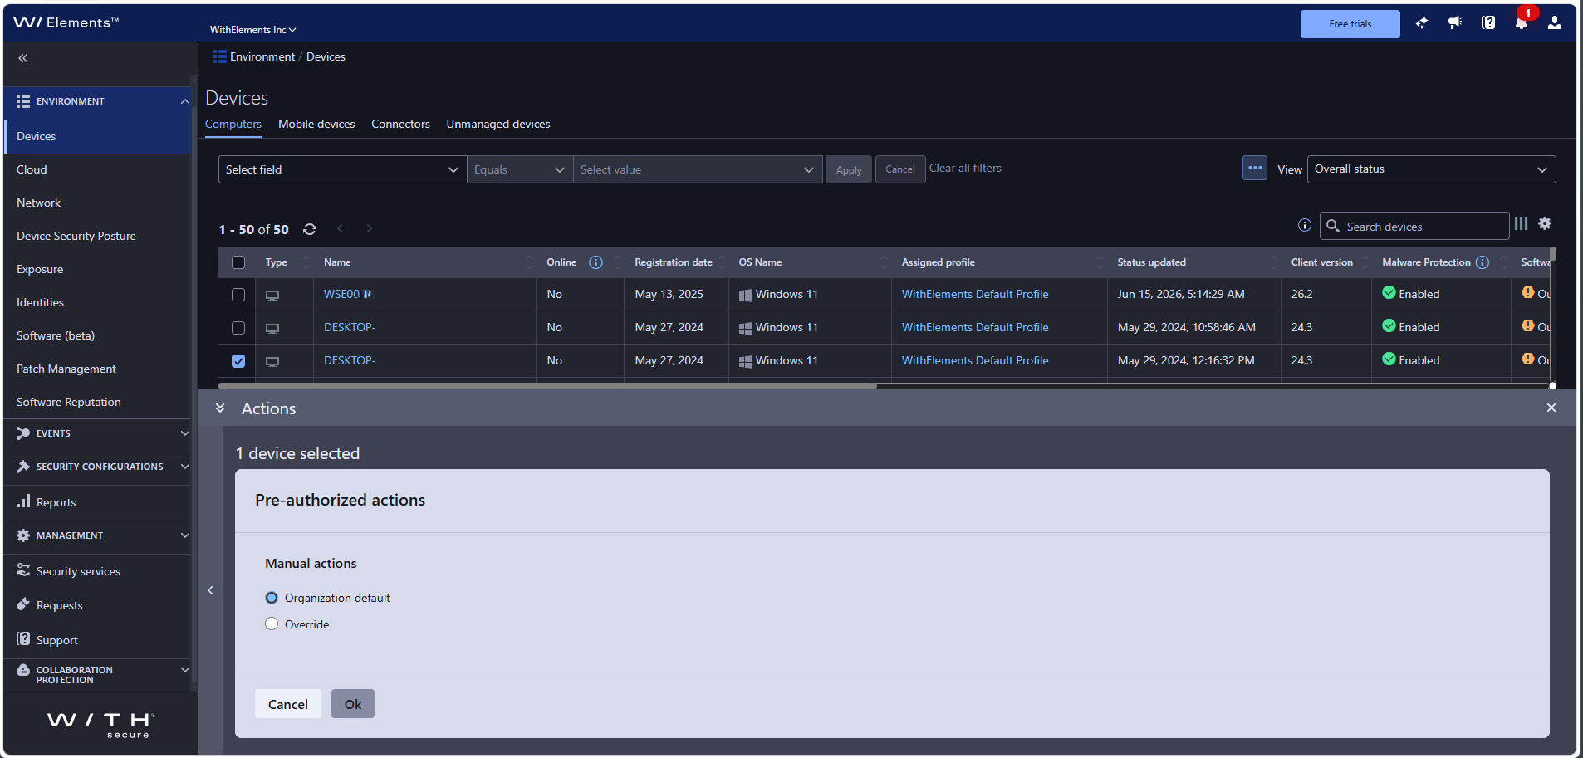
Task: Select Organization default radio option
Action: tap(272, 598)
